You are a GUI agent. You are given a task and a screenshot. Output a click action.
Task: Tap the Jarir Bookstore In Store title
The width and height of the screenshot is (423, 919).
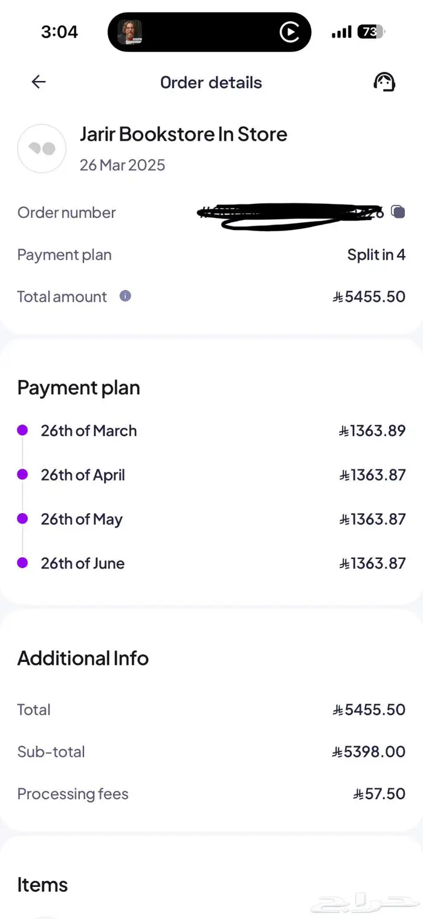pyautogui.click(x=183, y=134)
